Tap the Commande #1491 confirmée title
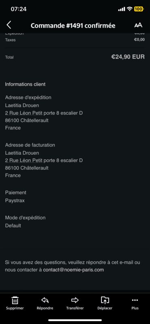Image resolution: width=150 pixels, height=324 pixels. [73, 26]
